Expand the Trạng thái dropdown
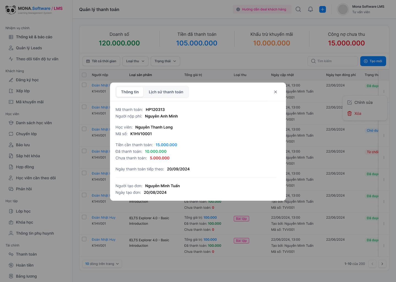Viewport: 396px width, 282px height. point(165,61)
